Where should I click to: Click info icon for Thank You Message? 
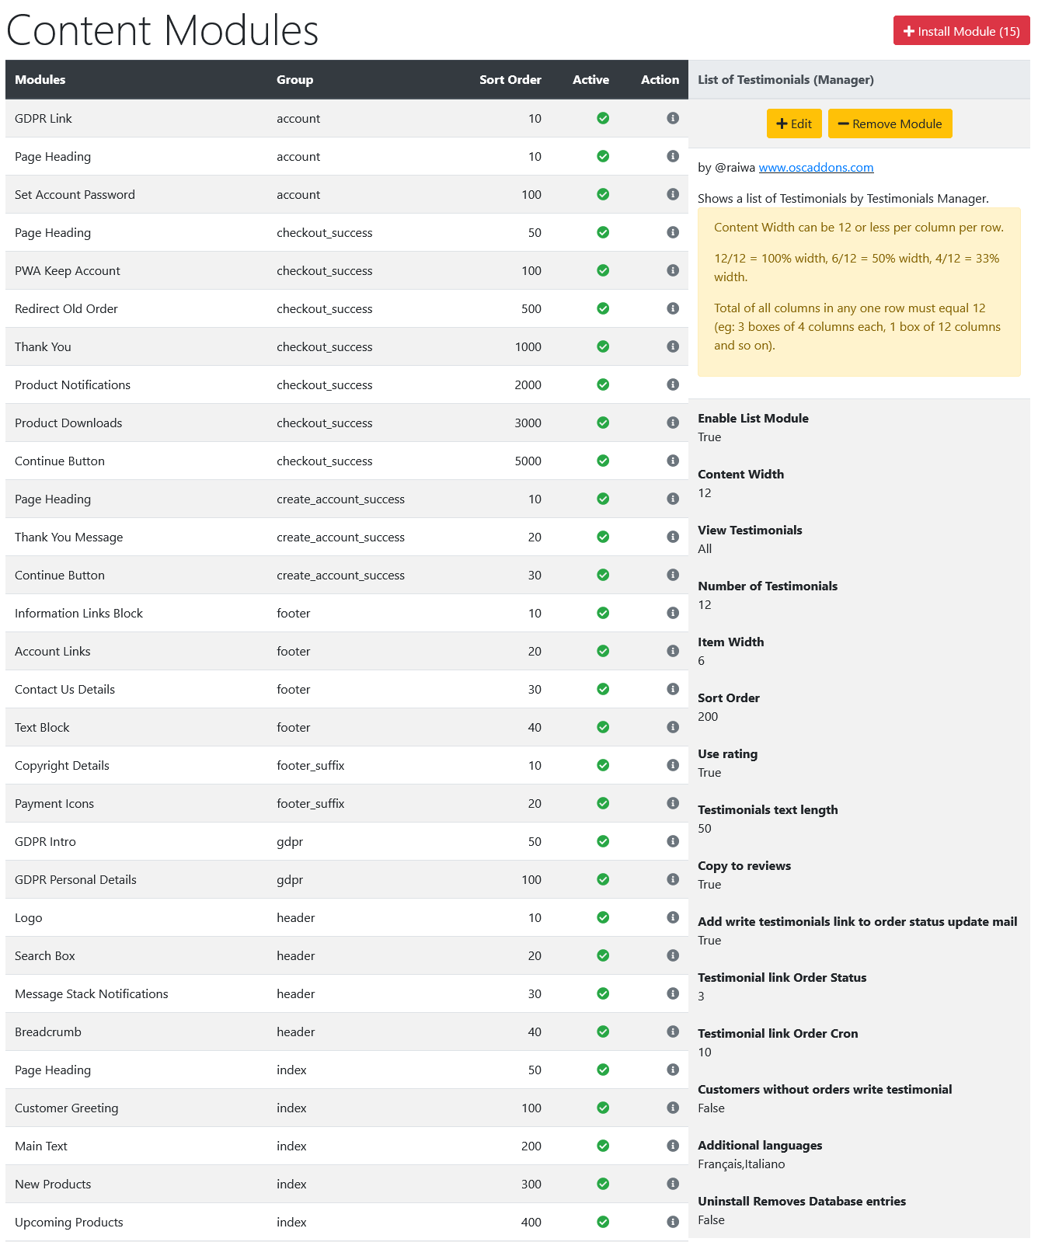click(673, 537)
